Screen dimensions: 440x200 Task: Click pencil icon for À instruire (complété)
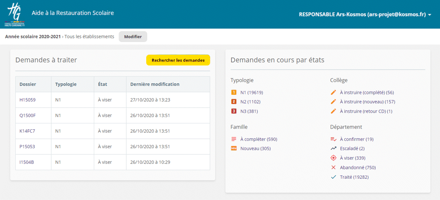pyautogui.click(x=333, y=93)
